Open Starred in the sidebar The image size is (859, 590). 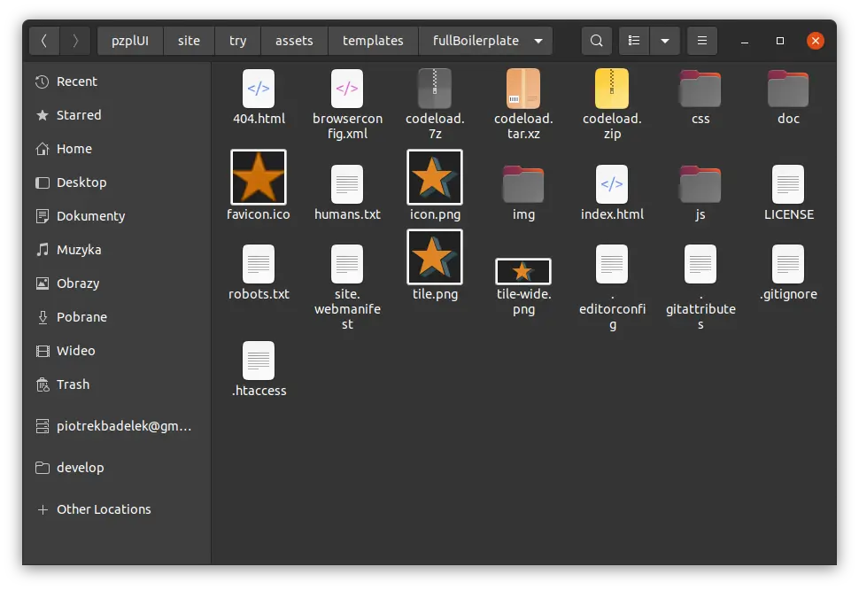click(79, 115)
